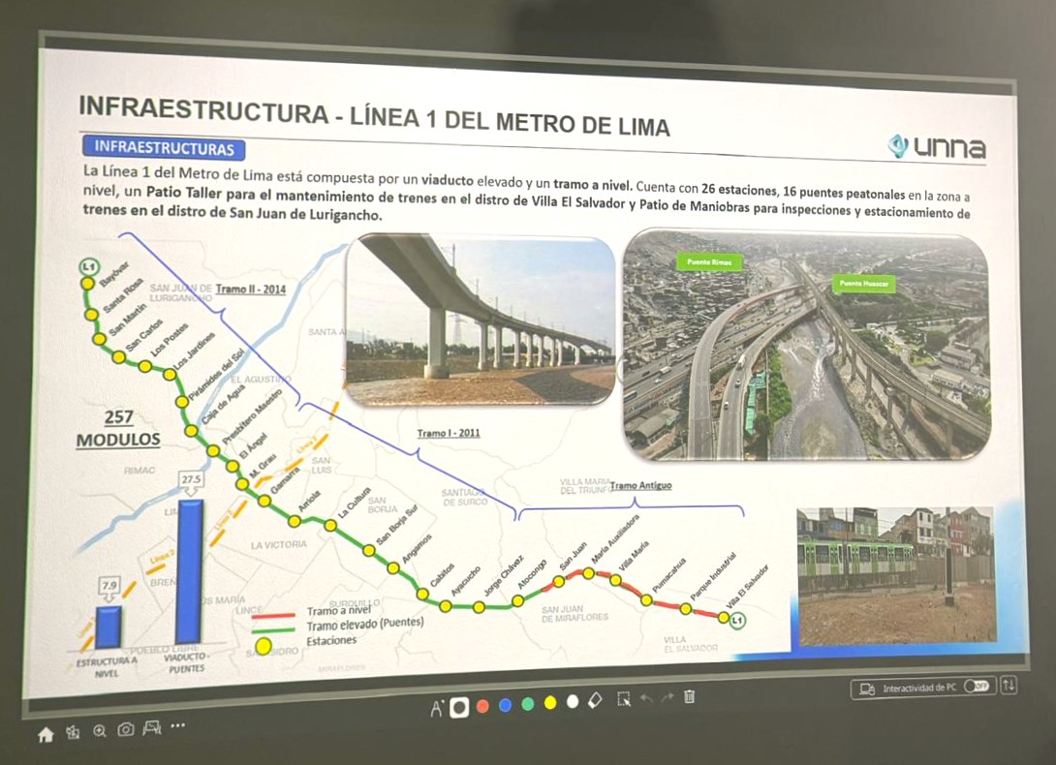Screen dimensions: 1056x765
Task: Pick the red pen color
Action: (482, 706)
